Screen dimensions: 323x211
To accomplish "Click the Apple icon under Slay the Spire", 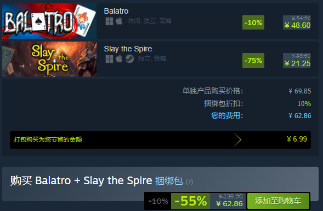I will pos(119,59).
